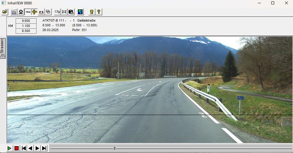This screenshot has width=293, height=153.
Task: Click the film clapperboard icon
Action: [14, 12]
